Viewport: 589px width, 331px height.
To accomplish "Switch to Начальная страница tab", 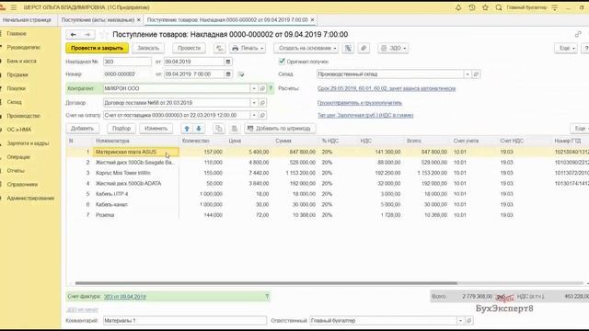I will coord(27,20).
